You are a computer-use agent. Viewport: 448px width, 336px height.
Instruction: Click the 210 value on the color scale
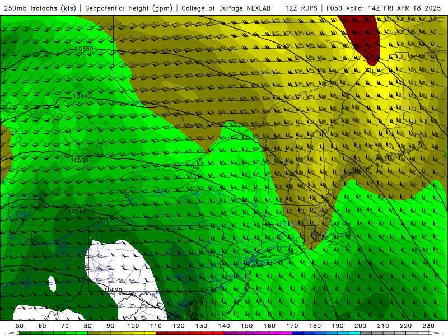pyautogui.click(x=383, y=326)
